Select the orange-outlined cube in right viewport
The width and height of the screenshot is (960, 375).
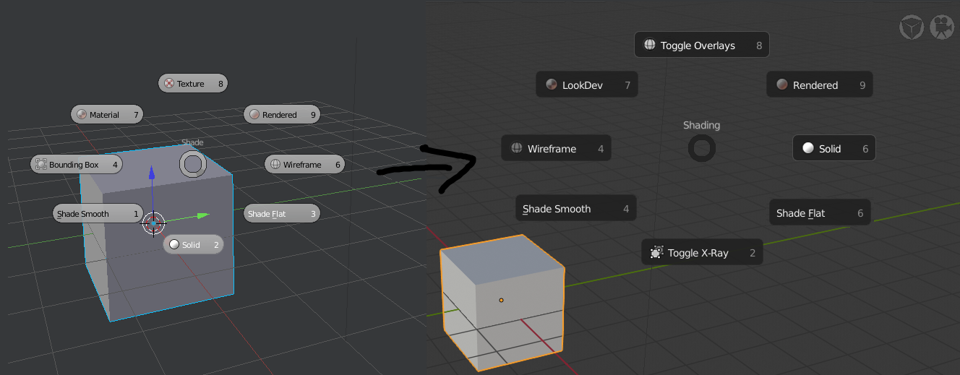point(502,303)
